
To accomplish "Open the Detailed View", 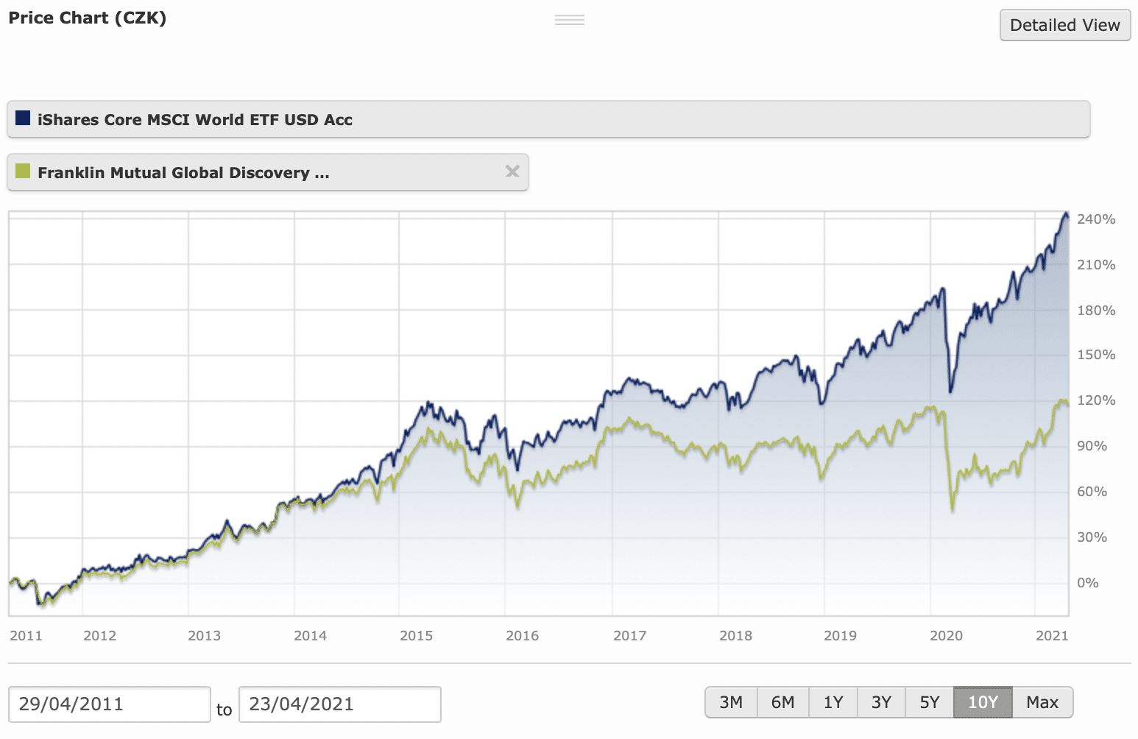I will (1064, 26).
